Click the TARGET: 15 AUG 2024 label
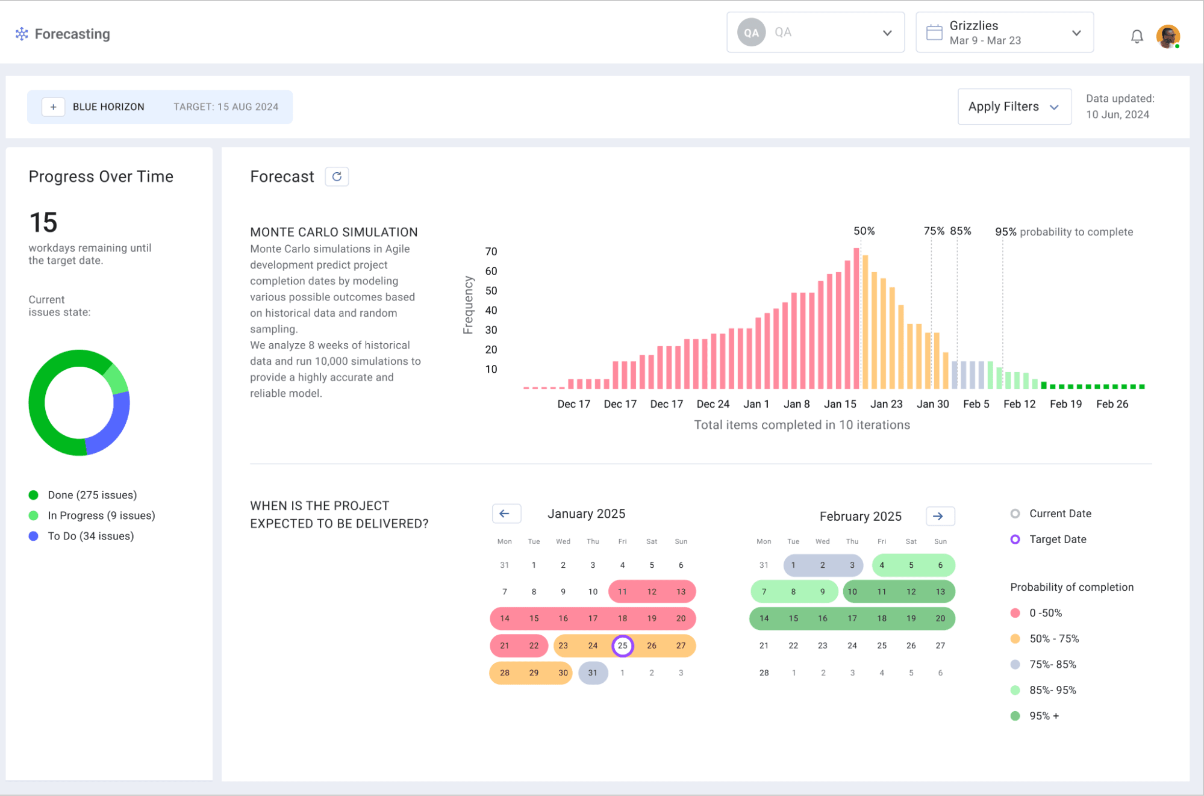This screenshot has width=1204, height=796. [225, 107]
